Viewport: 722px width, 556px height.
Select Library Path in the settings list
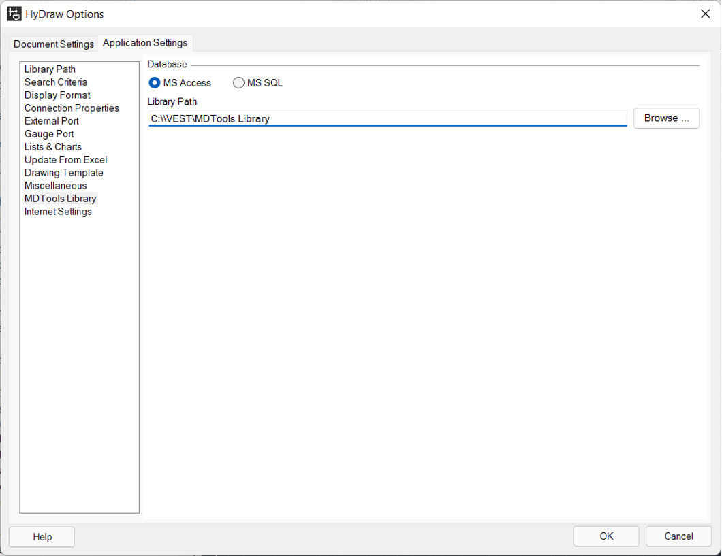pyautogui.click(x=50, y=69)
